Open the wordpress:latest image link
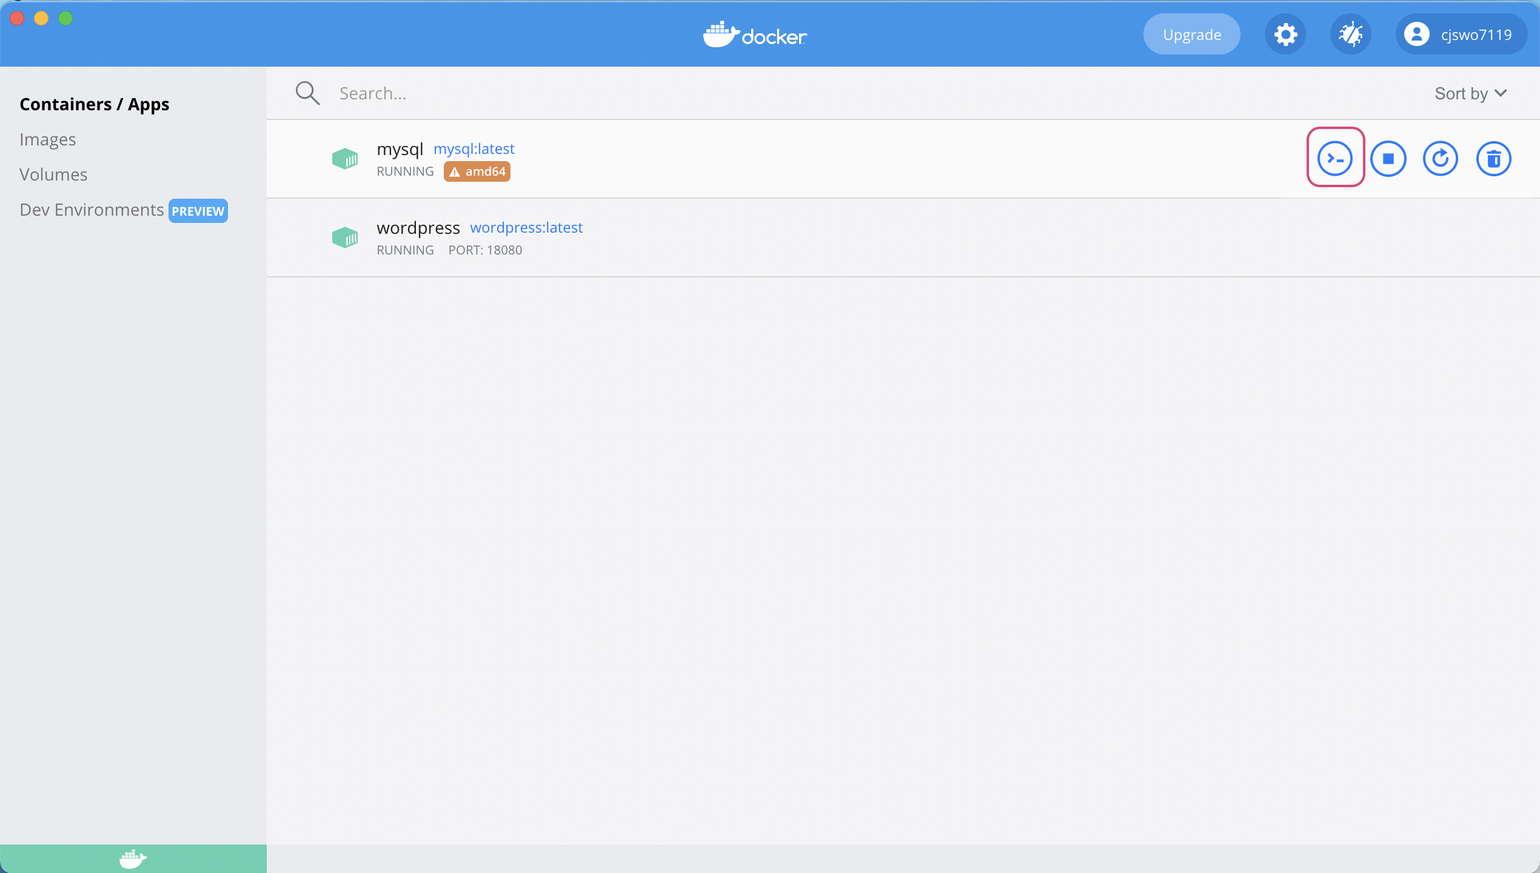The width and height of the screenshot is (1540, 873). (526, 227)
